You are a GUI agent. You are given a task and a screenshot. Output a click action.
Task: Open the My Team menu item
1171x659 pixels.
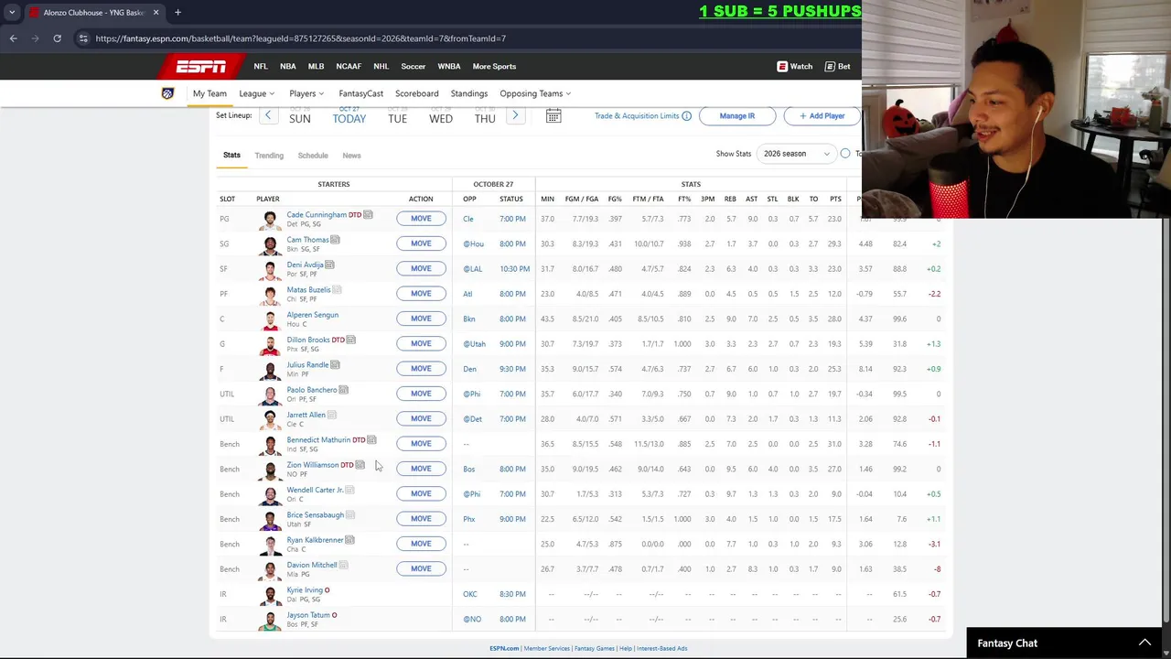pyautogui.click(x=209, y=93)
